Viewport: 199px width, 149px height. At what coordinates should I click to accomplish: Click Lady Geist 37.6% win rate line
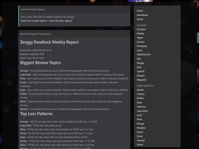[41, 125]
